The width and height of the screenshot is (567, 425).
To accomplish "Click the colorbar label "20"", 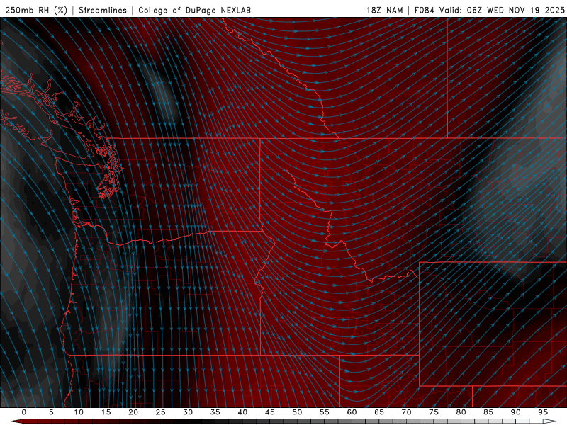I will point(133,412).
